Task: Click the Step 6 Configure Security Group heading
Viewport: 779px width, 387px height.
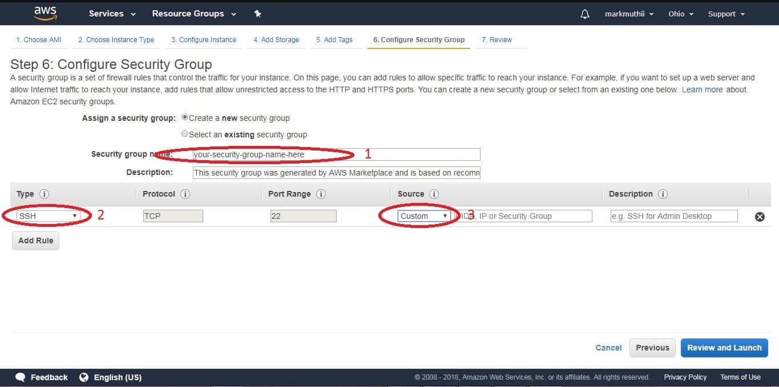Action: pyautogui.click(x=111, y=64)
